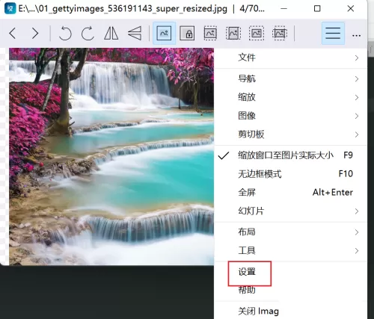Open the 幻灯片 submenu
The image size is (374, 319).
pos(290,211)
